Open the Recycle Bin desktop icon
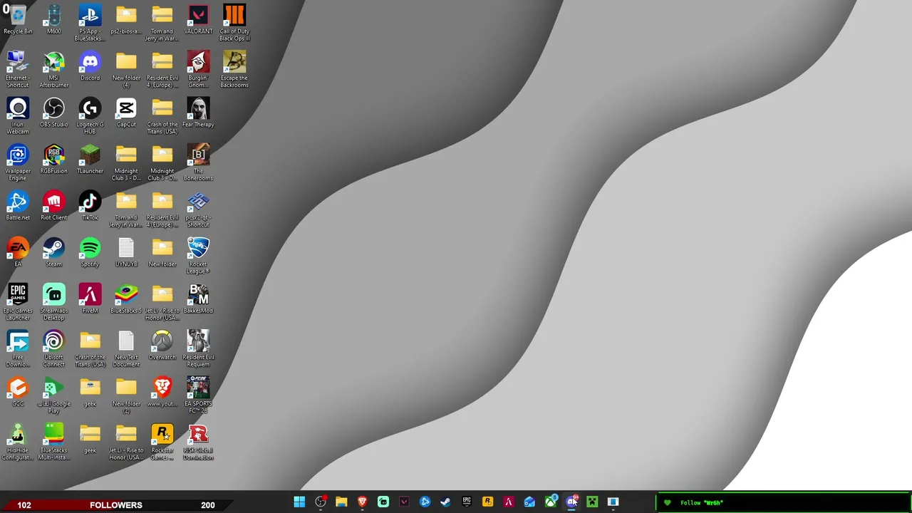 (x=18, y=21)
